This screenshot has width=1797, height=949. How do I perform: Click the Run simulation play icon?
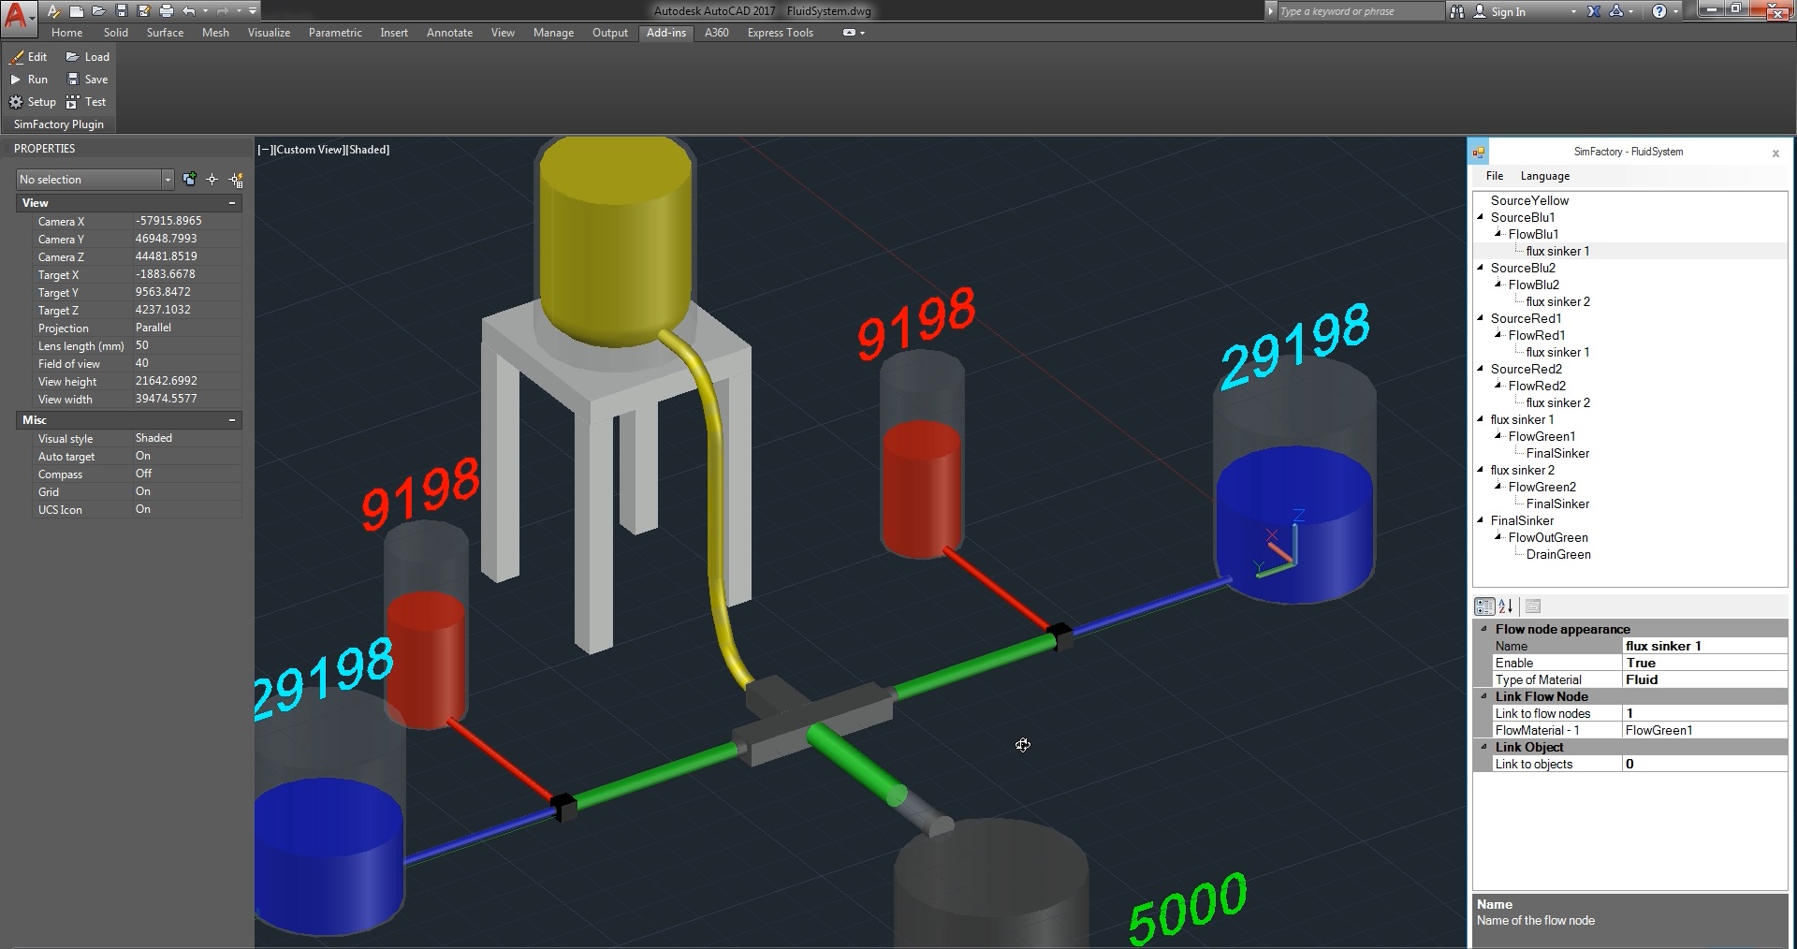16,80
